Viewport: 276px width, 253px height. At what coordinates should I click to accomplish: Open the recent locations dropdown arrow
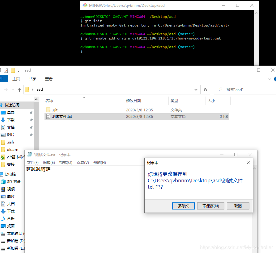(x=13, y=90)
